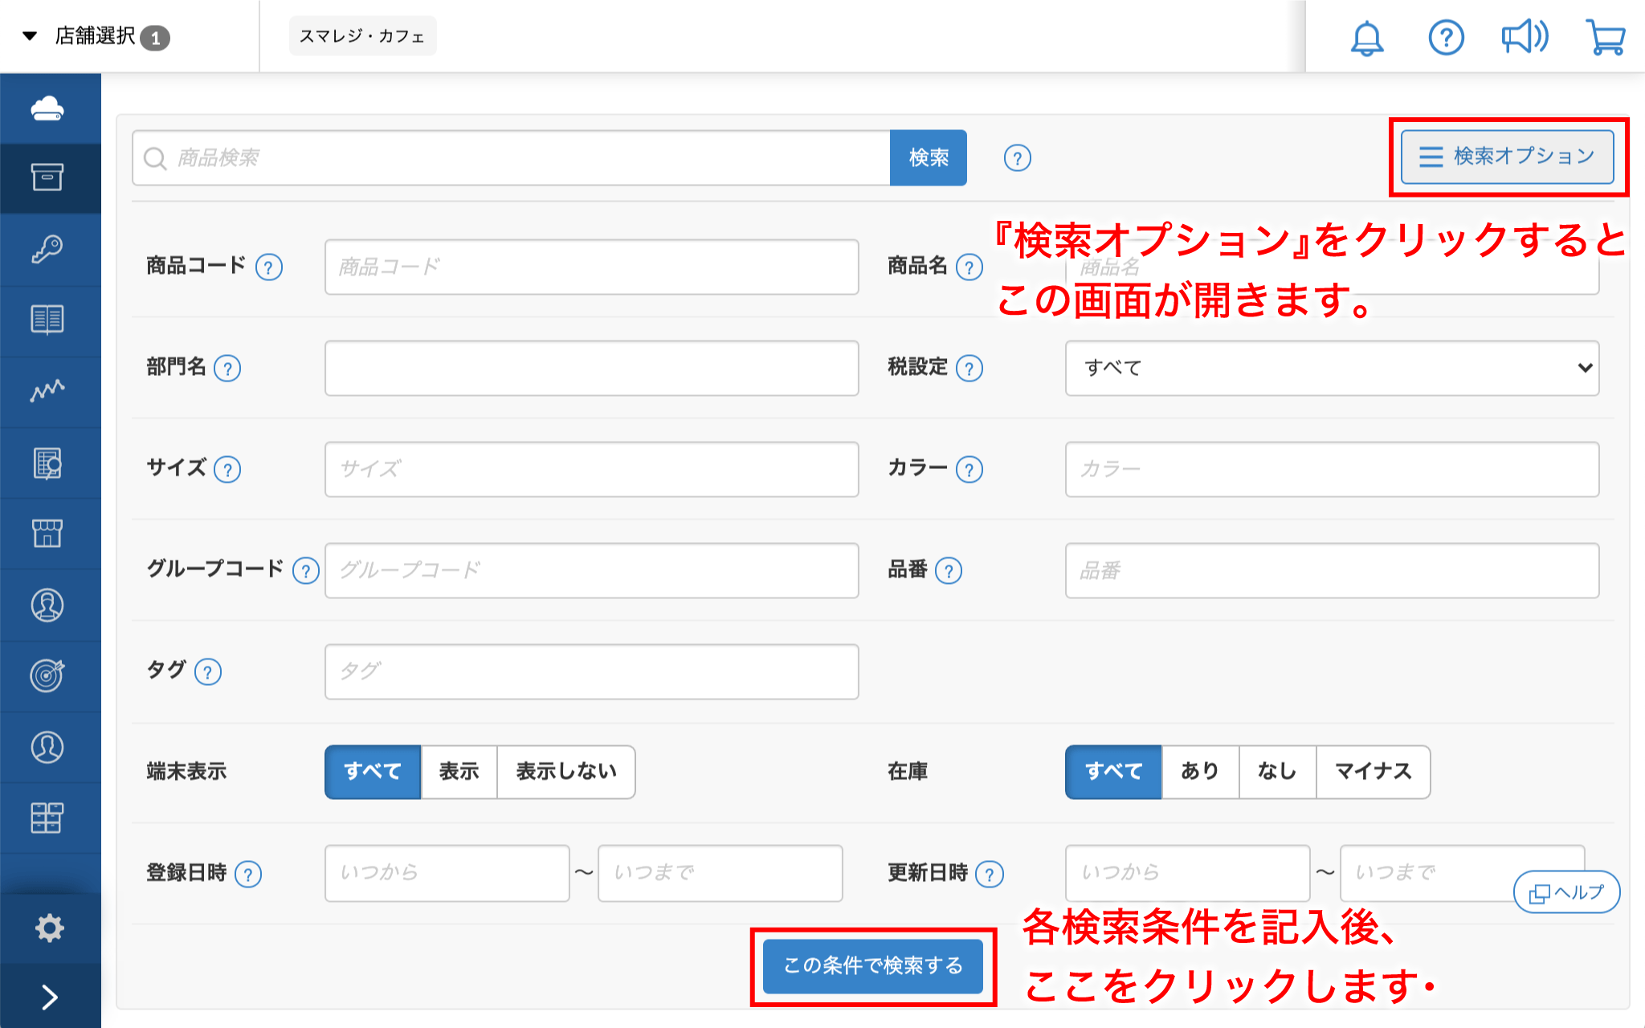The image size is (1645, 1028).
Task: Click the storefront icon in sidebar
Action: (47, 533)
